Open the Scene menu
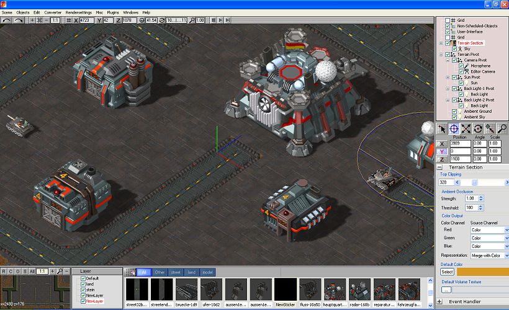 tap(7, 12)
